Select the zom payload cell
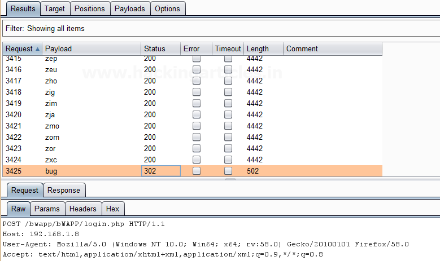Image resolution: width=440 pixels, height=261 pixels. point(52,137)
